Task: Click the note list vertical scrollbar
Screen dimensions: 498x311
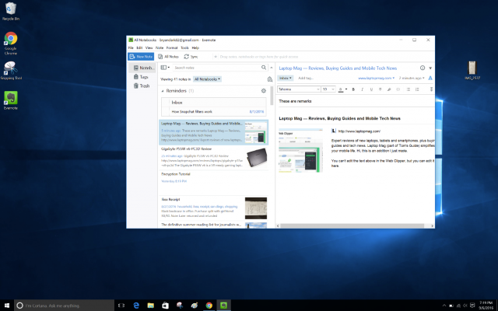Action: click(x=272, y=96)
